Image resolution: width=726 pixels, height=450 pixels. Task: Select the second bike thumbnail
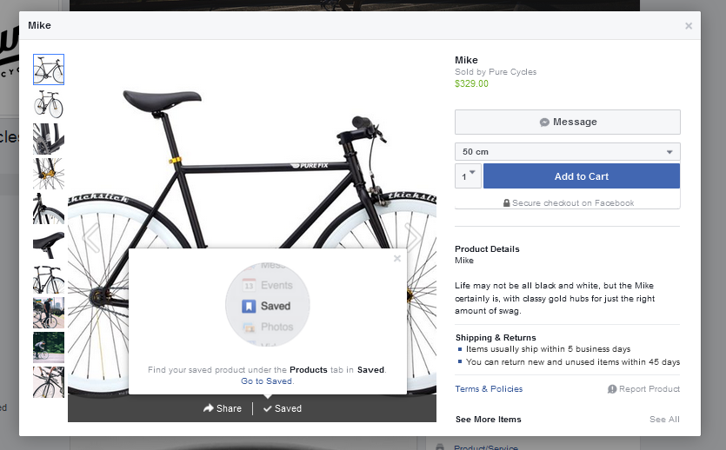tap(49, 104)
